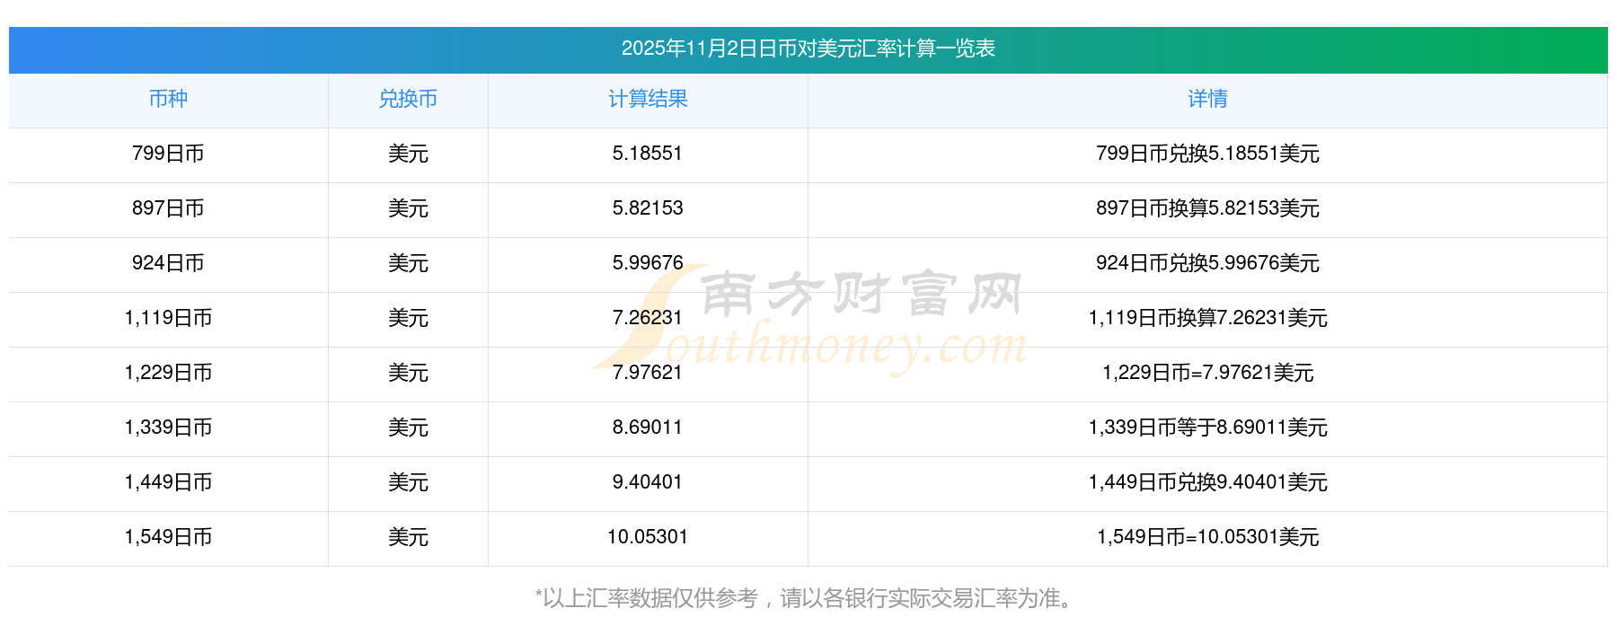Click detail text 1,339日币等于8.69011美元

(x=1207, y=428)
